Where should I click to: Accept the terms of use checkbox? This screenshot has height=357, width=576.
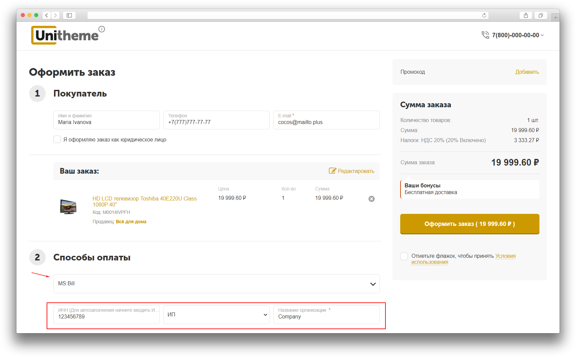click(x=404, y=256)
